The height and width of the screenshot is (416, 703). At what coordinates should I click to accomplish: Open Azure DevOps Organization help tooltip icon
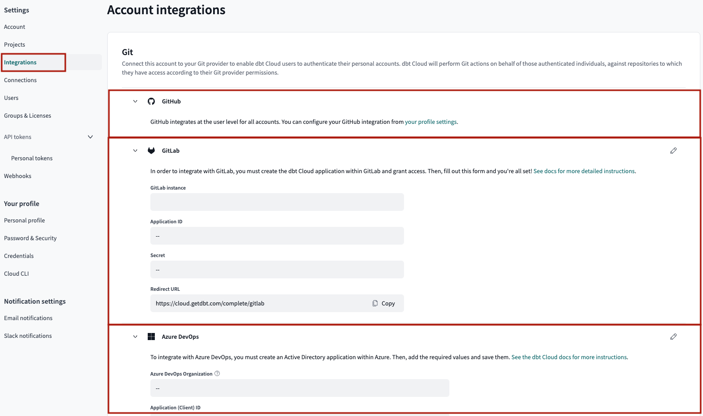(x=217, y=374)
